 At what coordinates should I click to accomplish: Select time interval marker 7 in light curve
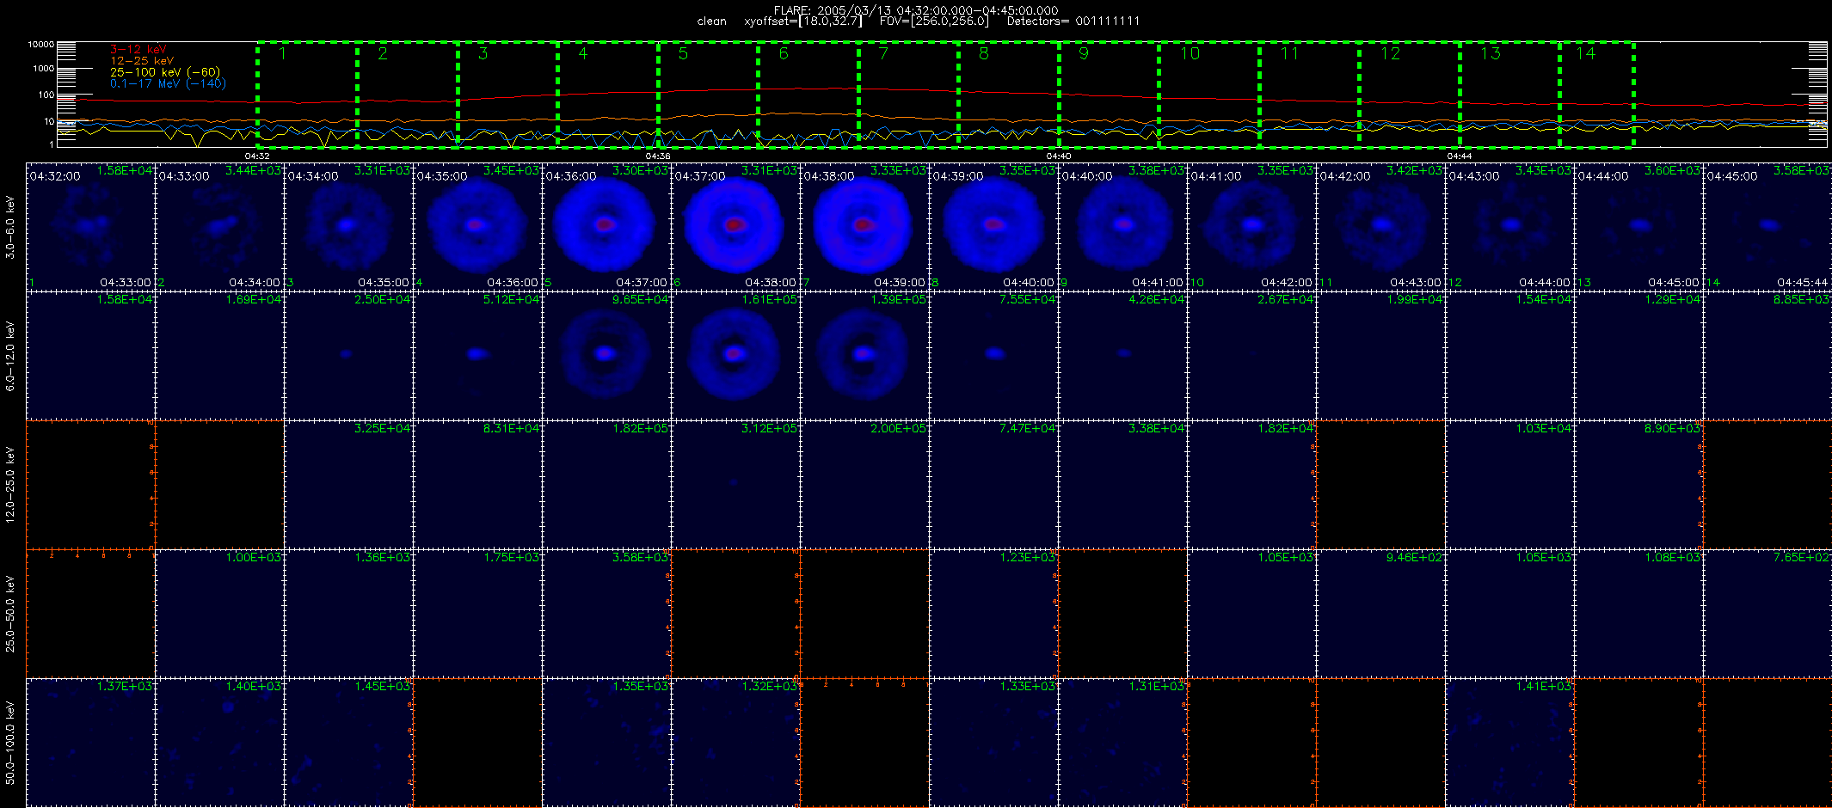coord(883,53)
